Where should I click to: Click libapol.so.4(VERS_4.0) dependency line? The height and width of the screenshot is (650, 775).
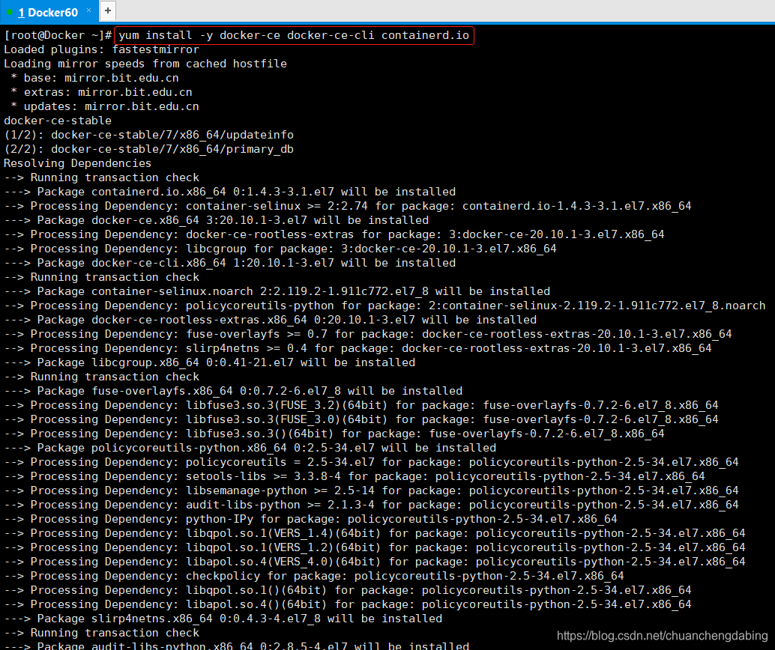[375, 562]
